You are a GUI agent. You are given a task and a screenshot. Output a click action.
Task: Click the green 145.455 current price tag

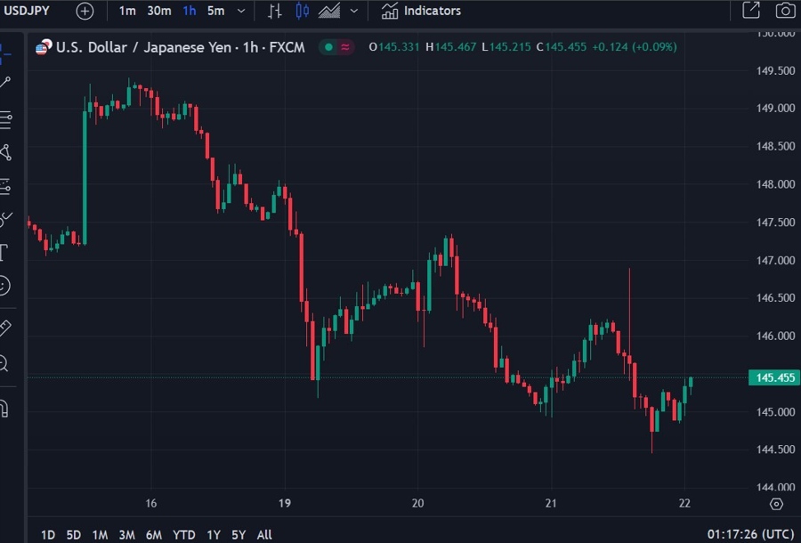coord(774,378)
